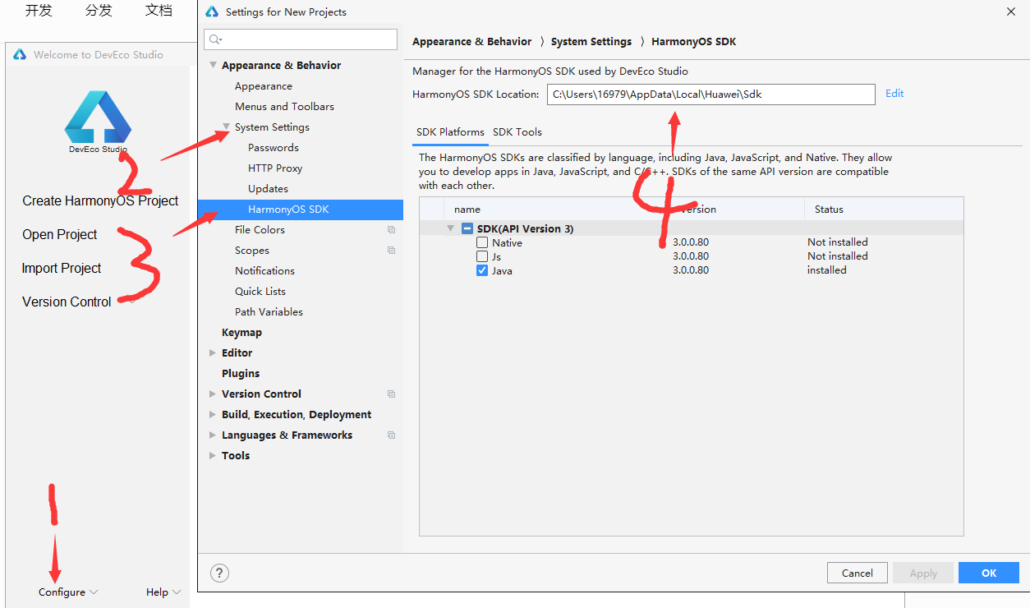Image resolution: width=1030 pixels, height=608 pixels.
Task: Switch to the SDK Tools tab
Action: coord(517,132)
